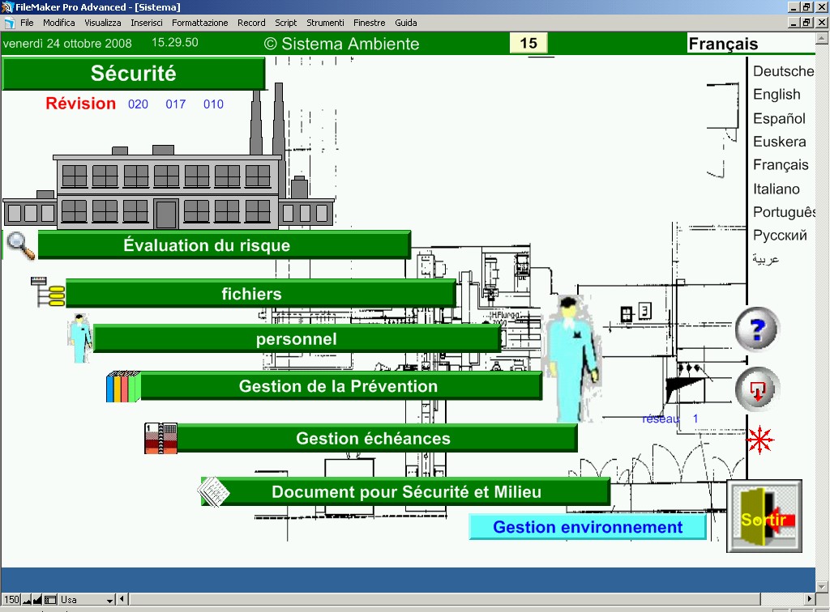Screen dimensions: 830x612
Task: Select Deutsche language
Action: (784, 71)
